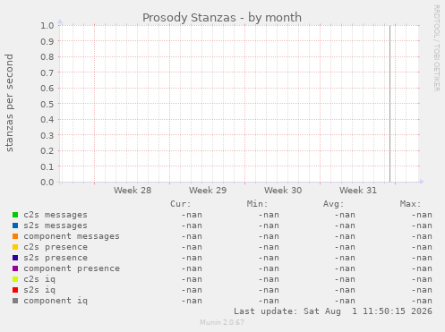Image resolution: width=445 pixels, height=332 pixels.
Task: Click the 'c2s presence' legend label
Action: coord(56,247)
